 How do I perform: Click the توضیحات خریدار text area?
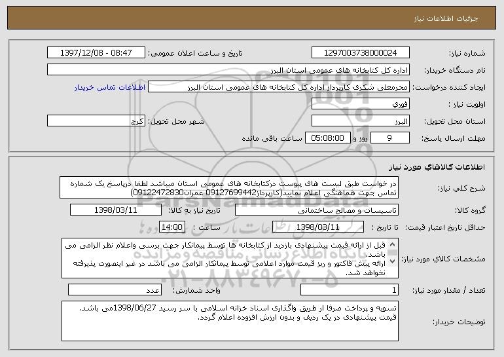(230, 321)
